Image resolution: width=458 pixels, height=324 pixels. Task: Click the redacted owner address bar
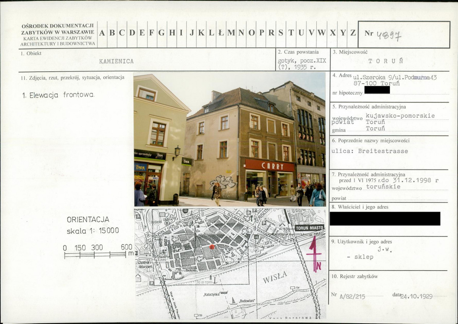click(x=385, y=219)
